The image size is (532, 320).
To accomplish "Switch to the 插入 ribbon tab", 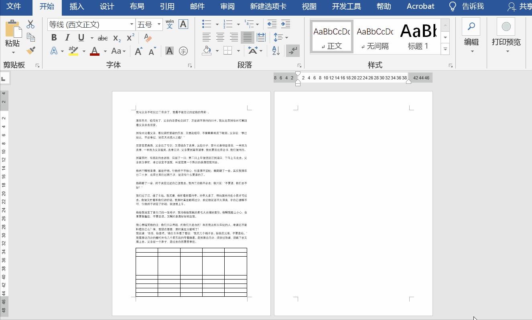I will pyautogui.click(x=77, y=6).
